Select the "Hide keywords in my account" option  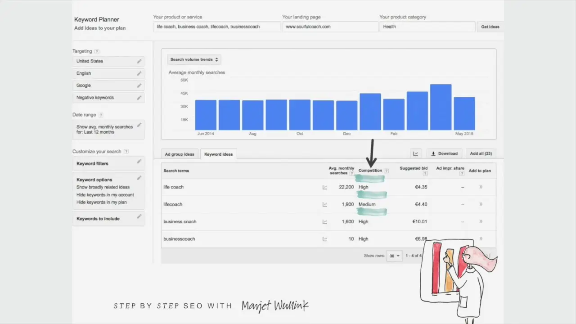[x=105, y=195]
